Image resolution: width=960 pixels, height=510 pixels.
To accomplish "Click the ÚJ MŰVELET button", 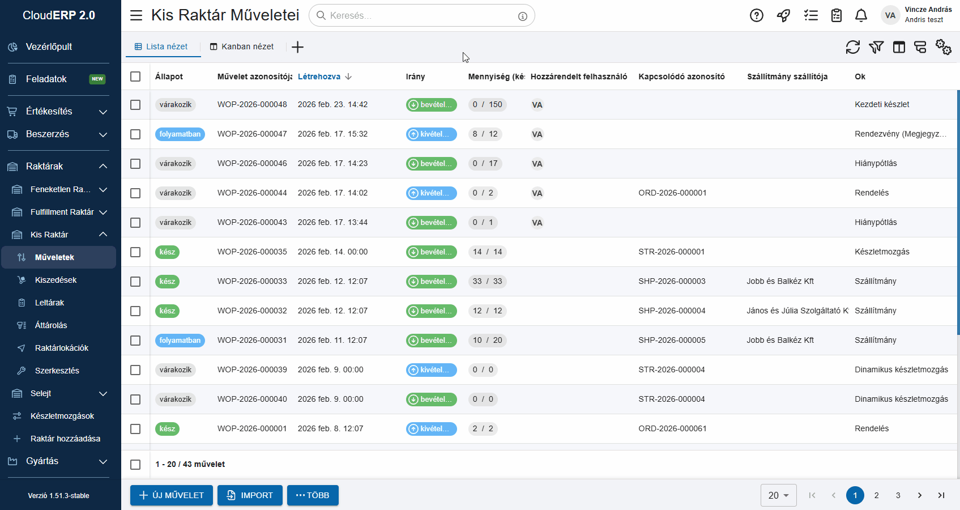I will (171, 495).
